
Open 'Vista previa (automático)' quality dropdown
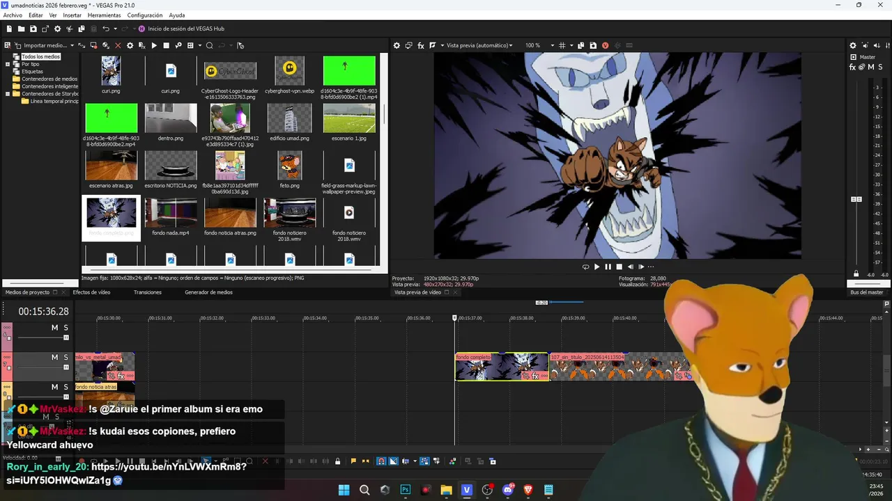(x=479, y=45)
